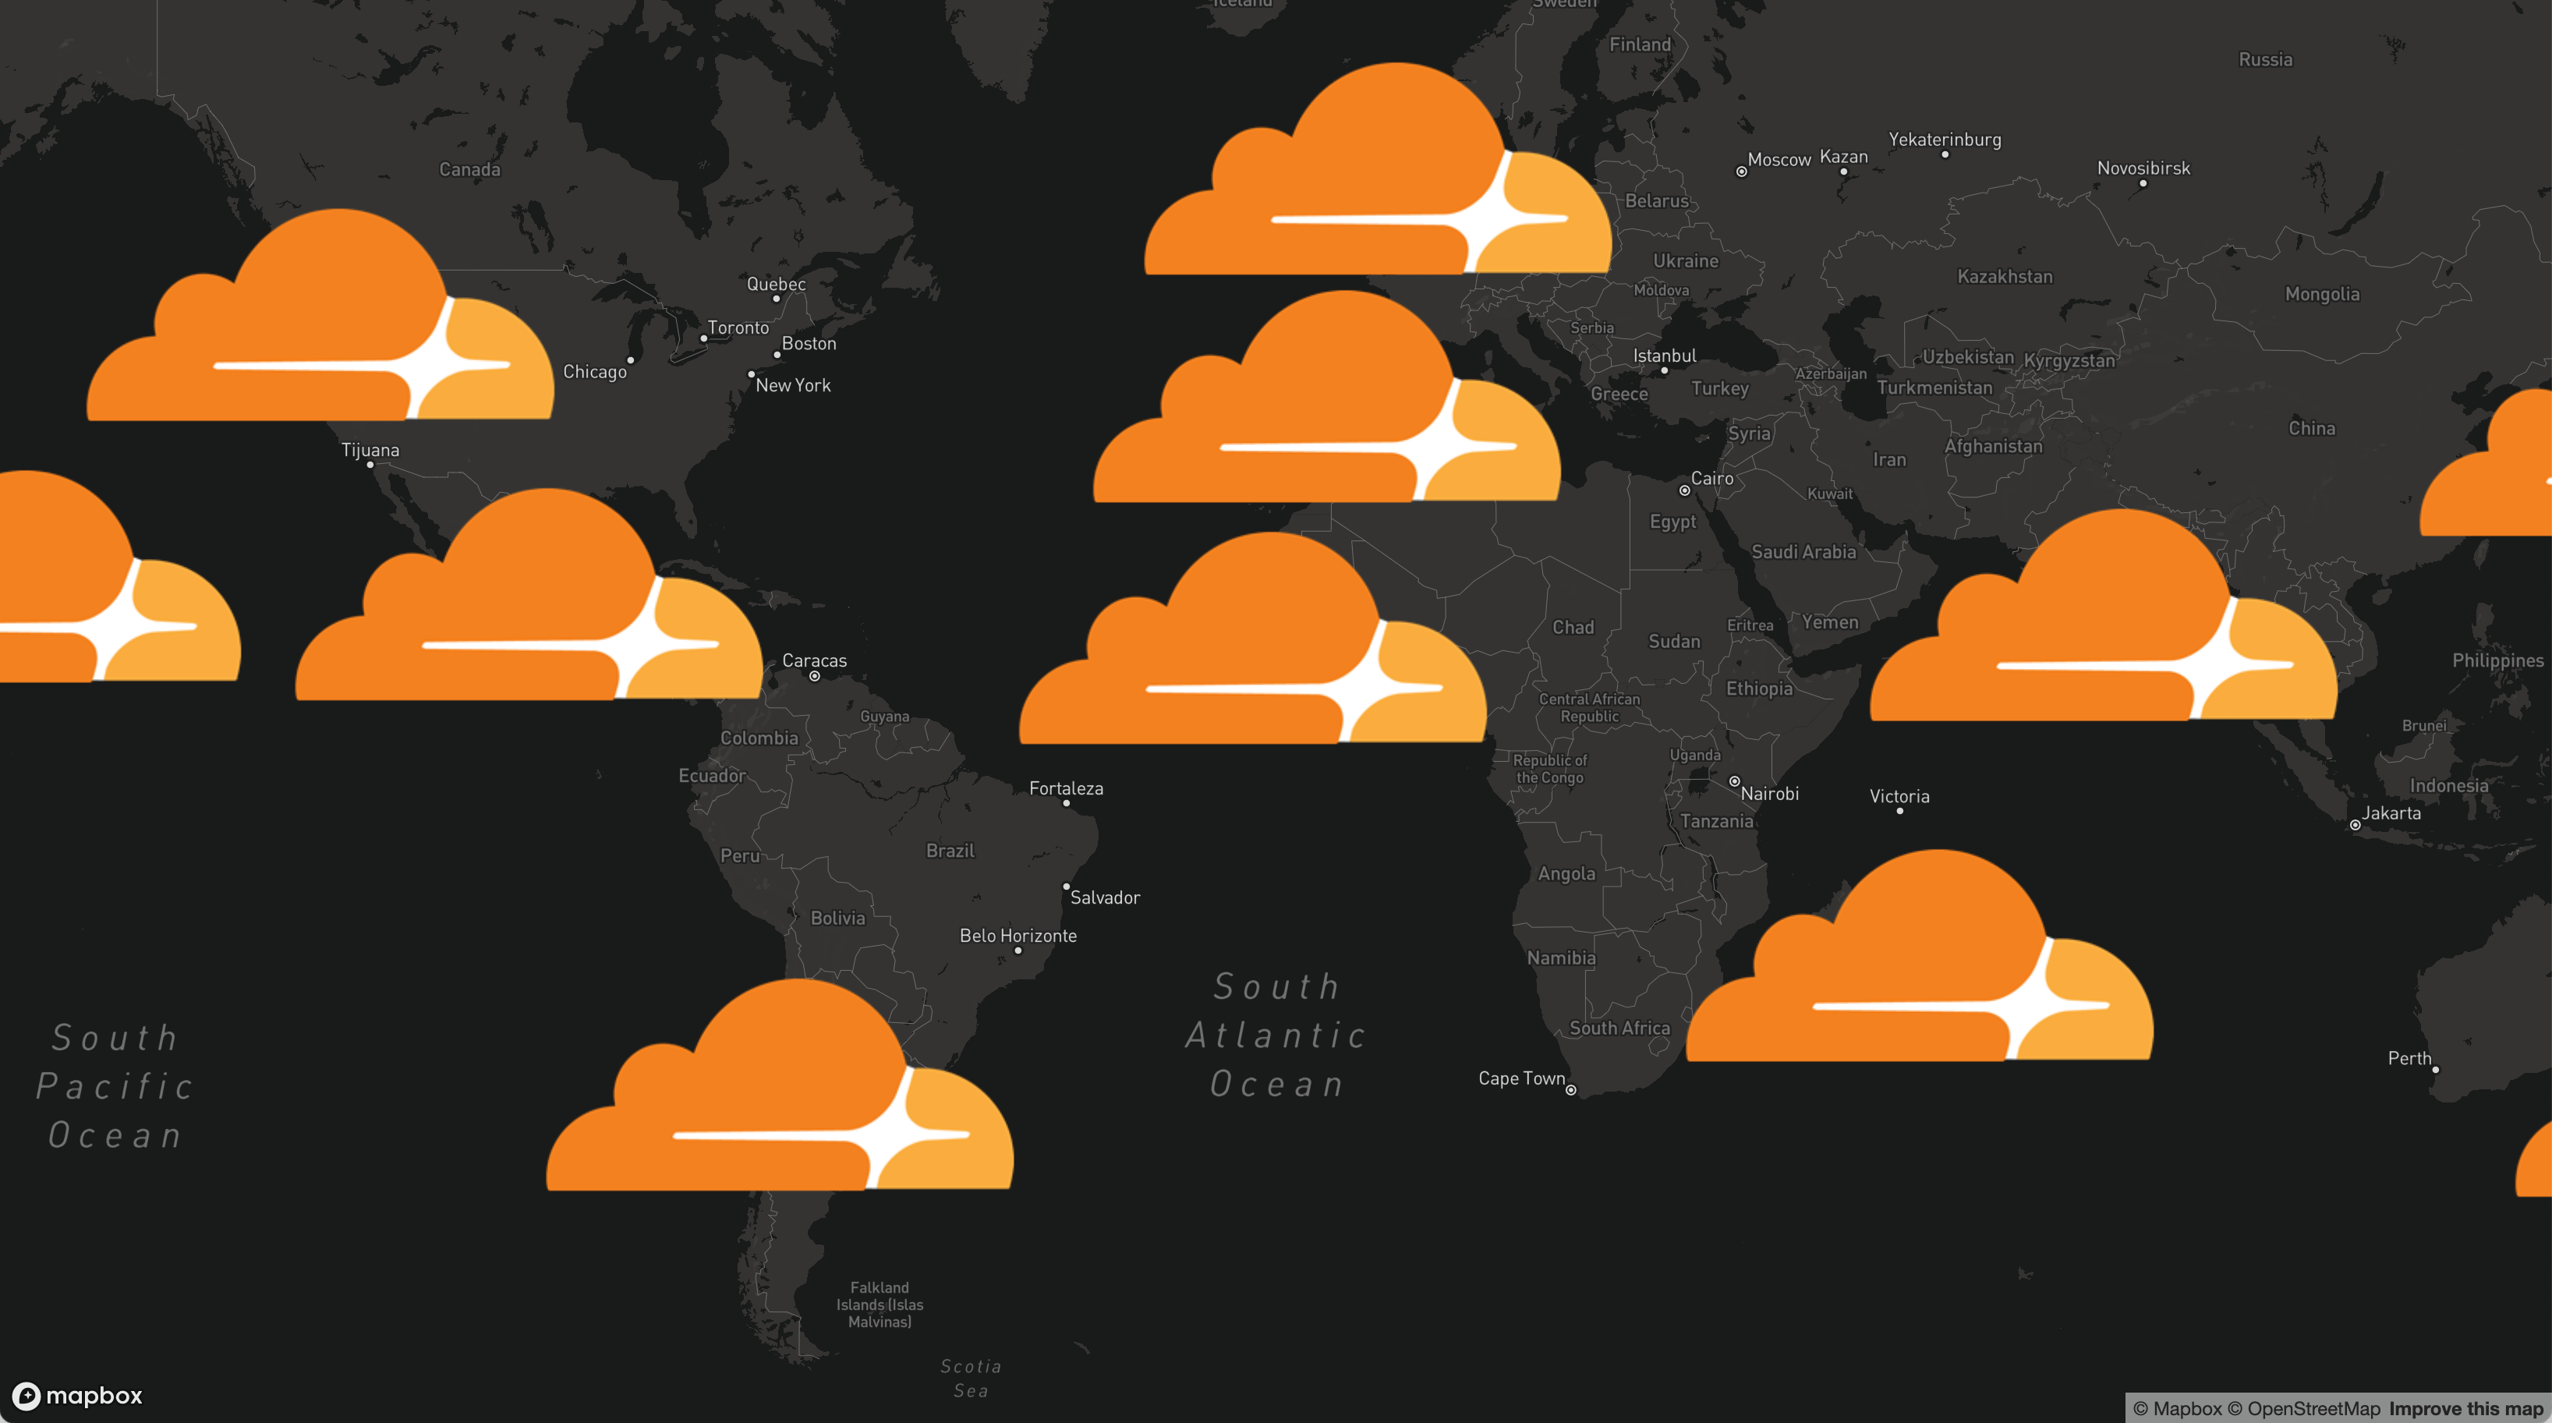Click the Brazil country label
The image size is (2552, 1423).
(x=950, y=850)
